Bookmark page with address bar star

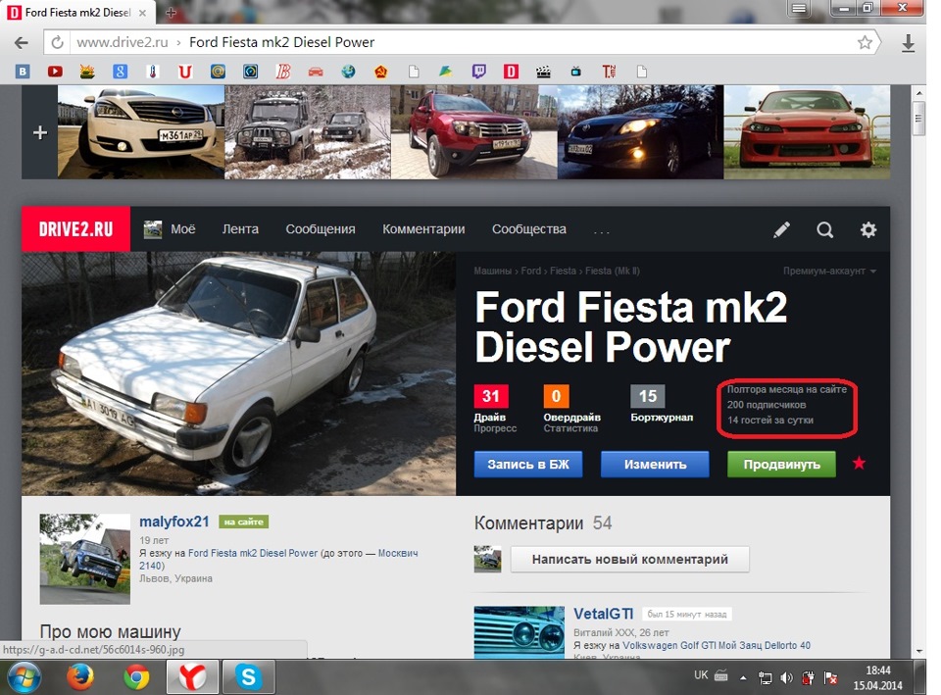[865, 42]
